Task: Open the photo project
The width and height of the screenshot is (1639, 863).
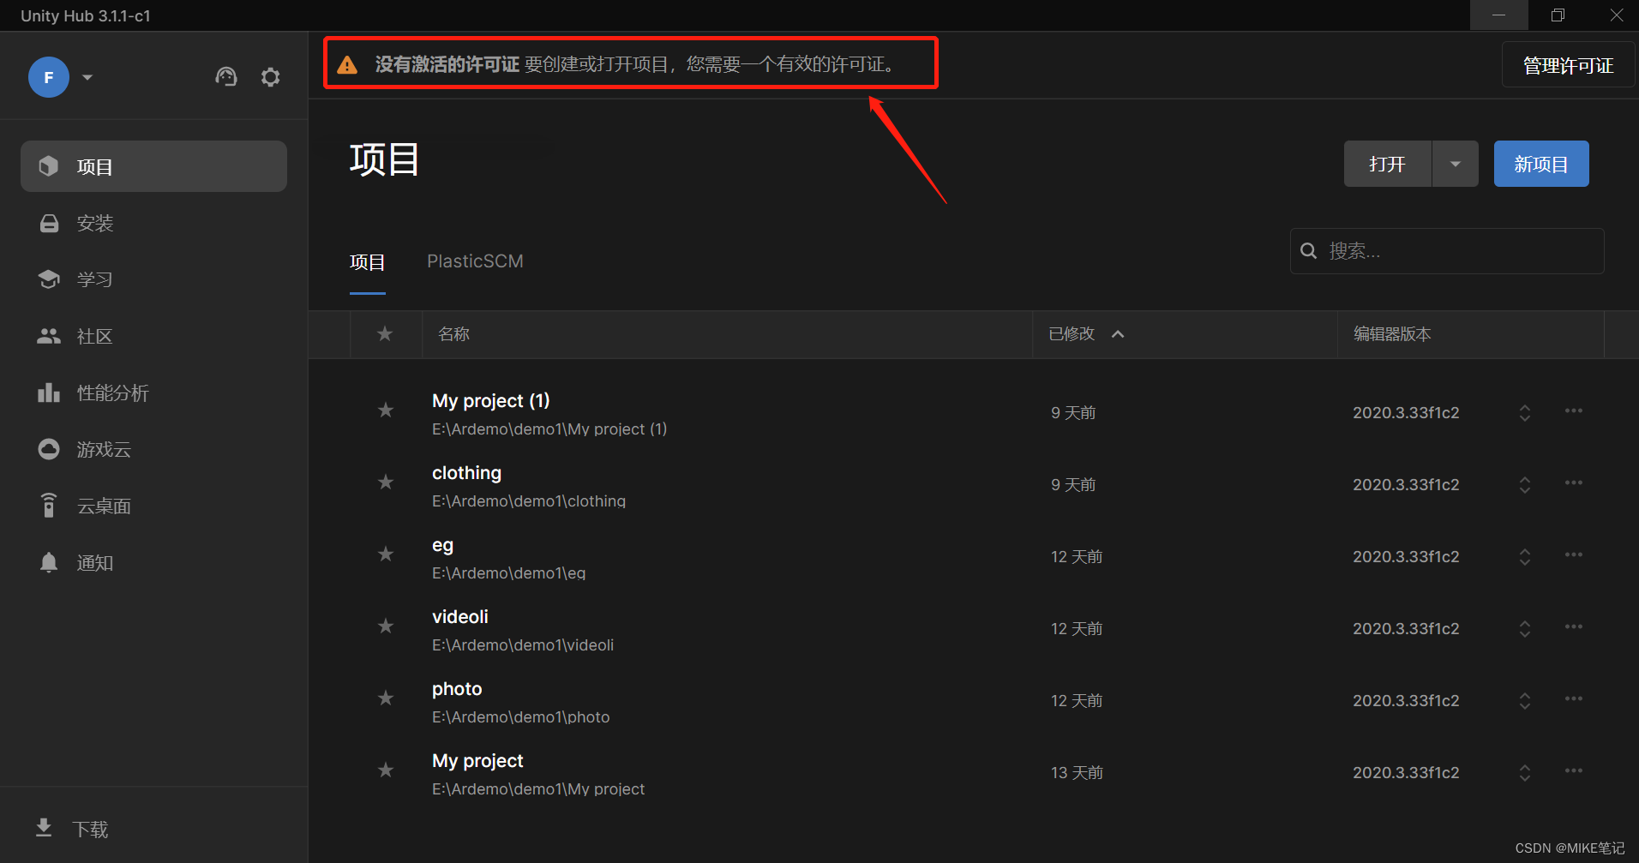Action: click(457, 689)
